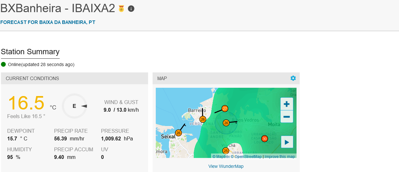Select the marker 26 under Barreiro
This screenshot has height=172, width=399.
[x=203, y=119]
